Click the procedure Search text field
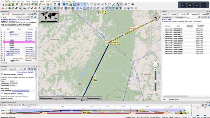The image size is (210, 118). (192, 17)
